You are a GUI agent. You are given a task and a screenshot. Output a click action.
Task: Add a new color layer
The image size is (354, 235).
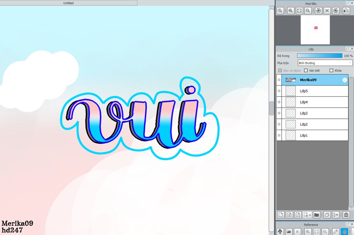(x=281, y=215)
